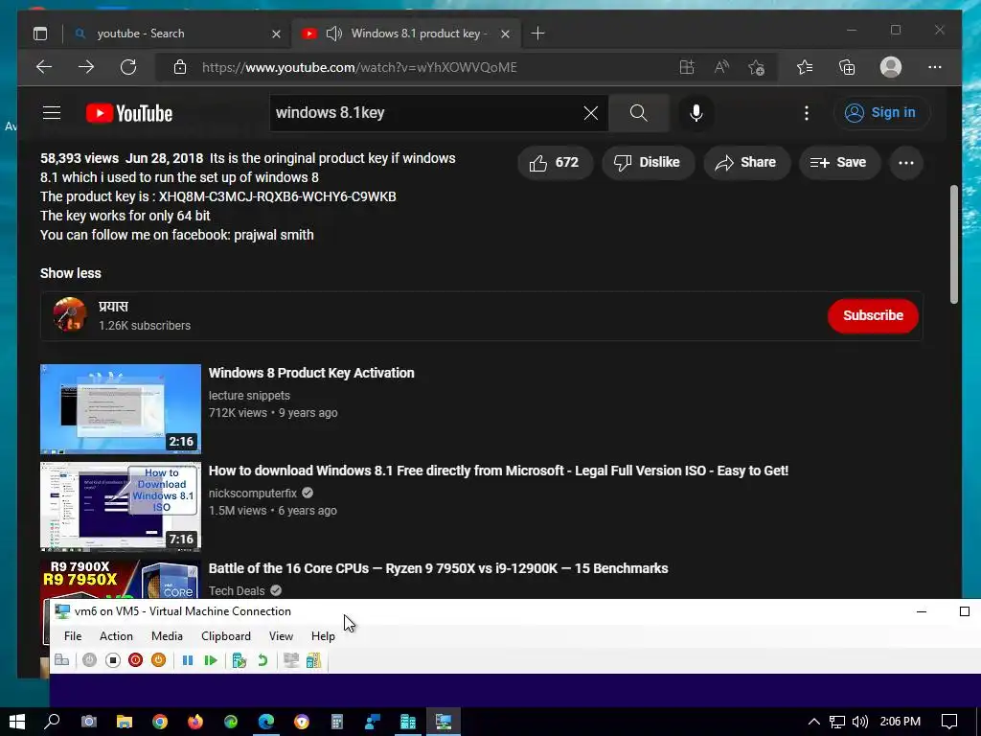The width and height of the screenshot is (981, 736).
Task: Close the youtube - Search tab
Action: point(276,34)
